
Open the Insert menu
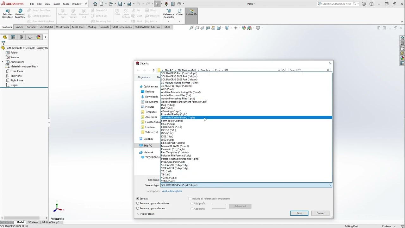[x=57, y=4]
